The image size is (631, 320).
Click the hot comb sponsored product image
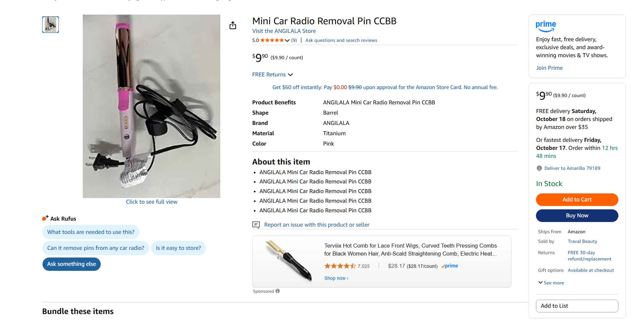tap(288, 261)
